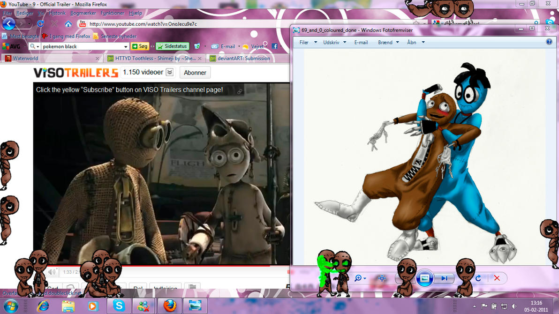The height and width of the screenshot is (314, 559).
Task: Go to the Firefox home page icon
Action: pos(68,24)
